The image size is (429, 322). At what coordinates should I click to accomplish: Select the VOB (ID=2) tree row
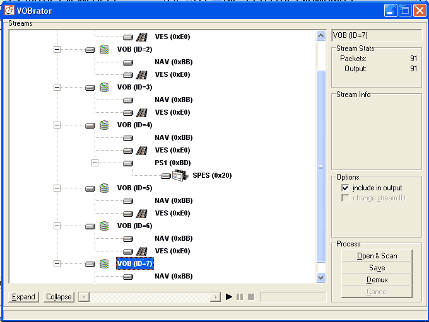click(x=134, y=50)
